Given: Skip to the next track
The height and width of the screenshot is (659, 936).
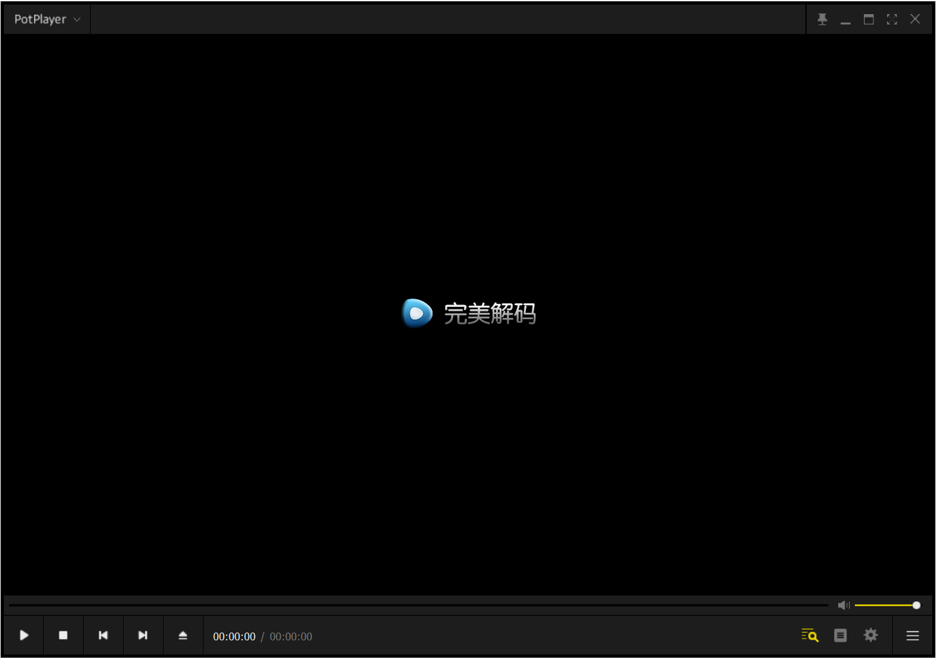Looking at the screenshot, I should coord(143,635).
